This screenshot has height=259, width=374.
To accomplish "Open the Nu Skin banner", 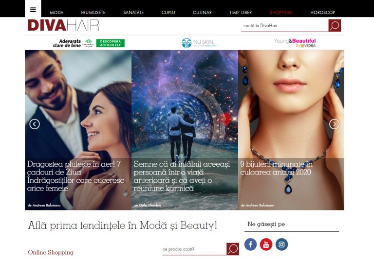I will [199, 43].
